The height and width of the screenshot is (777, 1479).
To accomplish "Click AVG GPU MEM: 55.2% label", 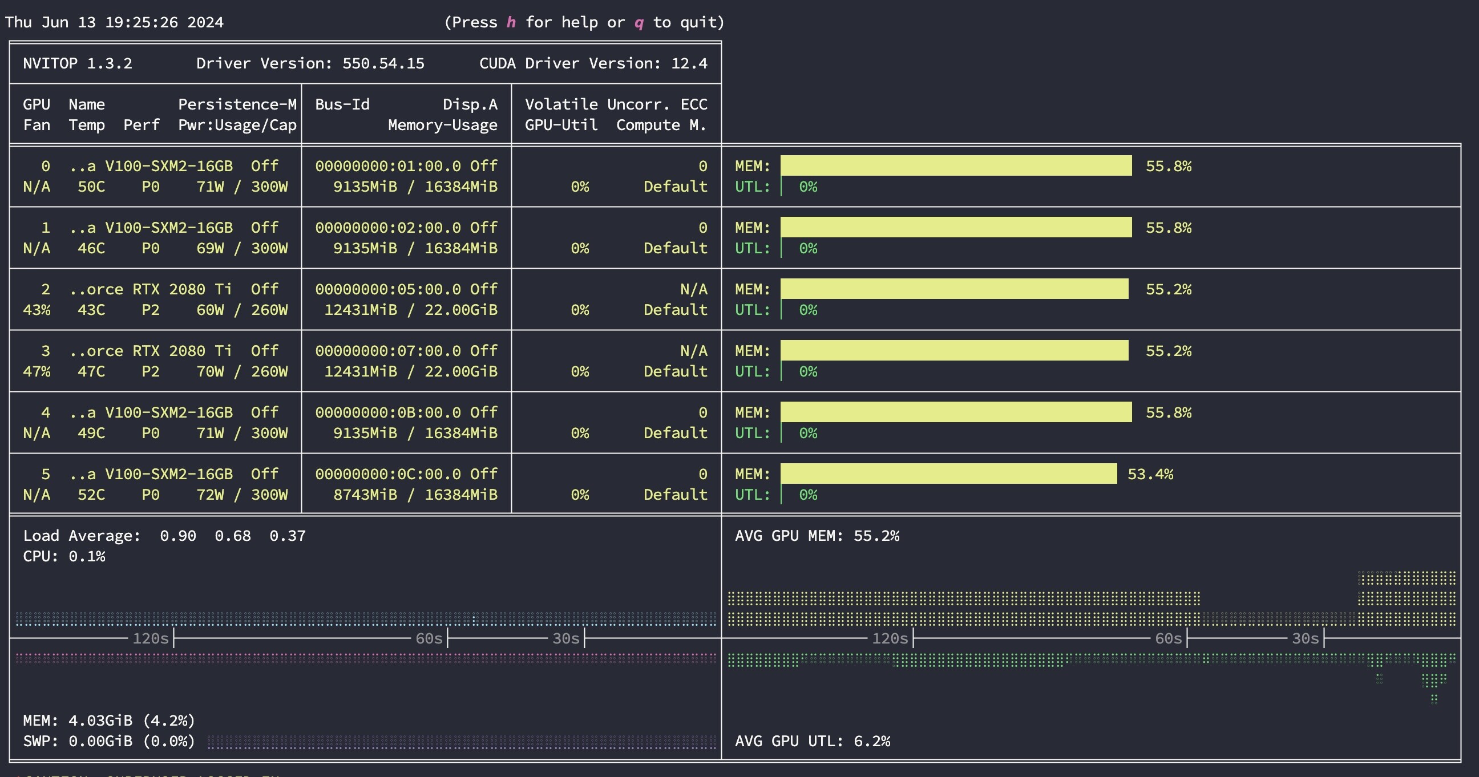I will pyautogui.click(x=817, y=536).
